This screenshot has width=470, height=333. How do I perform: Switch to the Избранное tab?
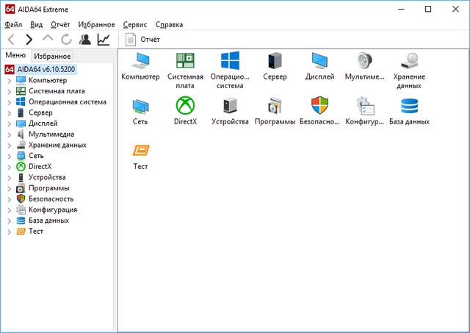(51, 56)
